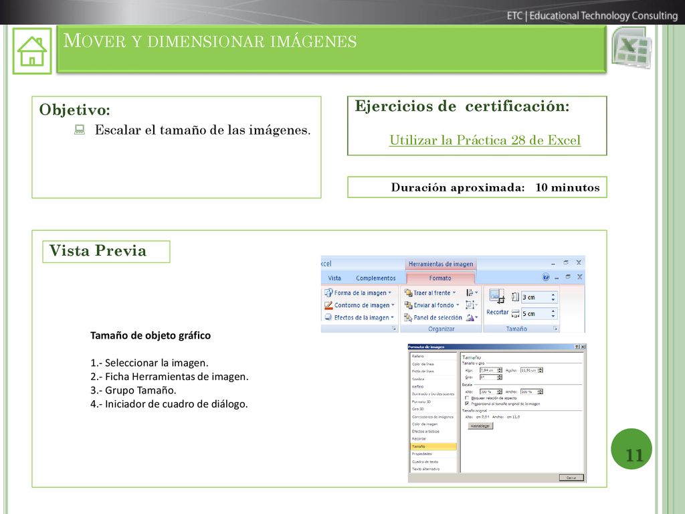Screen dimensions: 685x514
Task: Toggle Proporcional al tamaño original checkbox
Action: click(467, 404)
